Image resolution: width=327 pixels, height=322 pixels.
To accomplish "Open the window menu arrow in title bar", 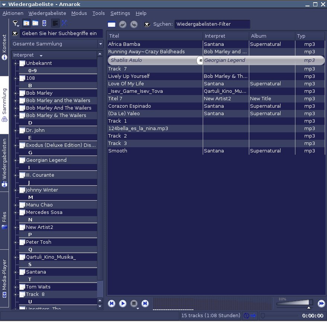I will pyautogui.click(x=4, y=4).
